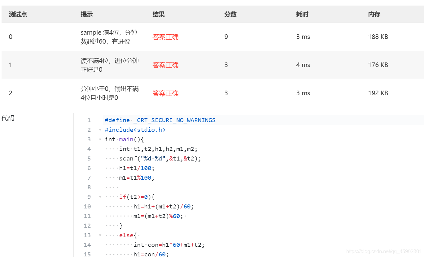Click the hint text starting with 分钟小于0
Viewport: 424px width, 257px height.
click(110, 93)
